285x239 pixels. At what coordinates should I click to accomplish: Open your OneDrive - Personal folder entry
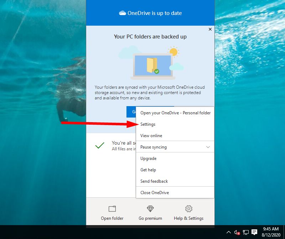(x=175, y=113)
